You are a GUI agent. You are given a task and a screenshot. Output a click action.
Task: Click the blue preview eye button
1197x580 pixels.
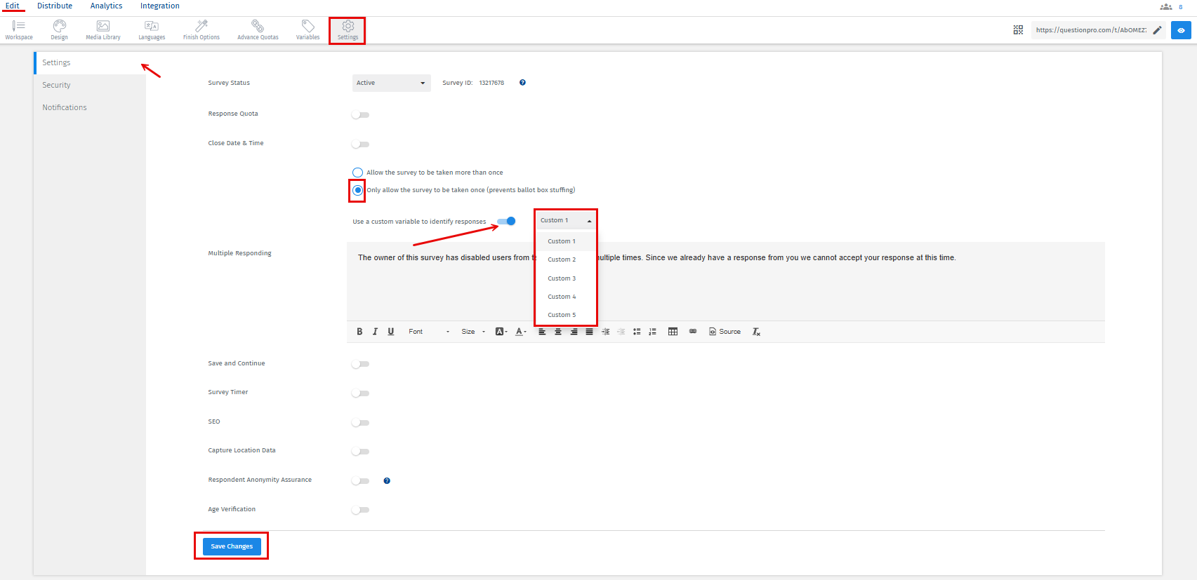coord(1181,30)
